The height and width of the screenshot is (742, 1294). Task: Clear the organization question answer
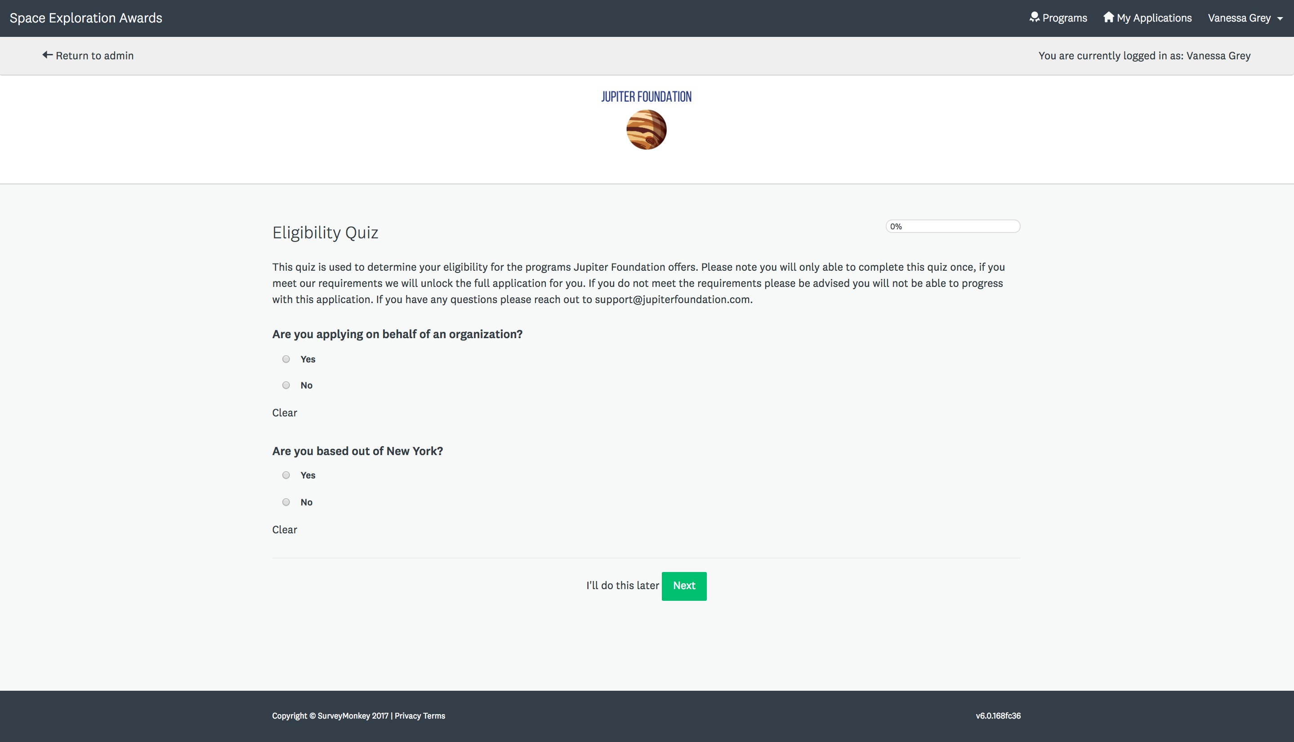[284, 413]
